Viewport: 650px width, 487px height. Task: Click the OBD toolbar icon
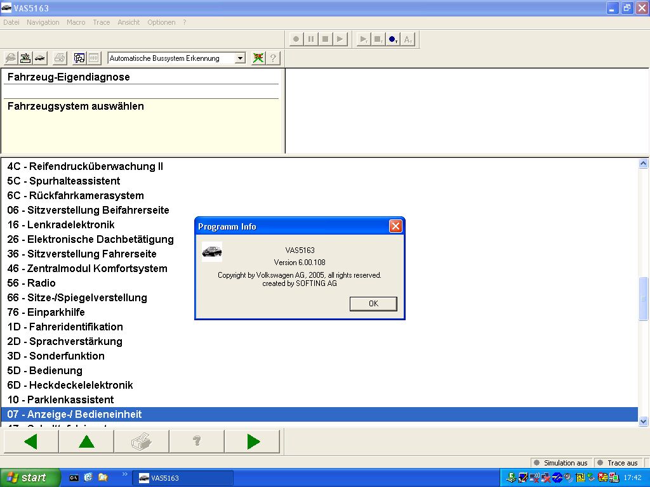pos(93,58)
